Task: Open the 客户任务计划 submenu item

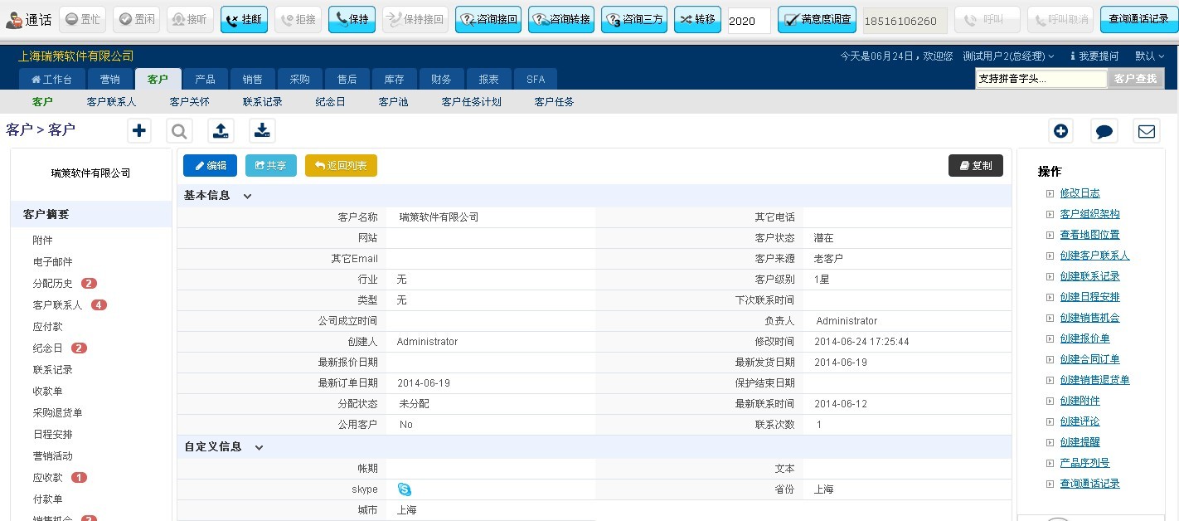Action: (x=471, y=102)
